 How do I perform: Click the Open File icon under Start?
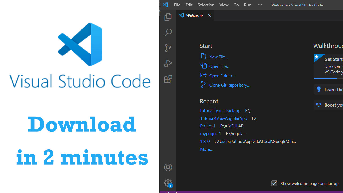click(x=204, y=66)
